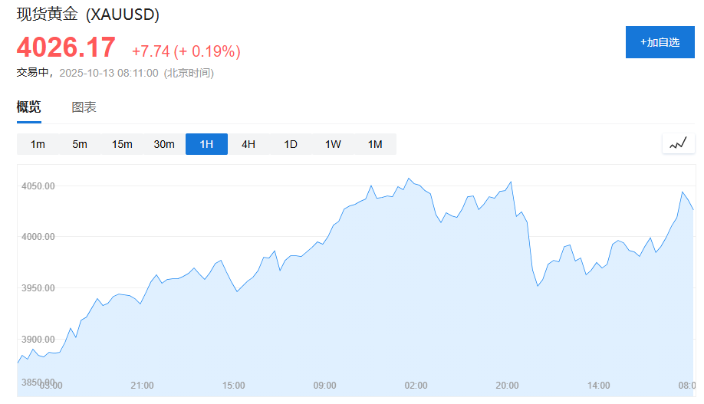Viewport: 704px width, 404px height.
Task: Show the monthly 1M chart
Action: (x=375, y=144)
